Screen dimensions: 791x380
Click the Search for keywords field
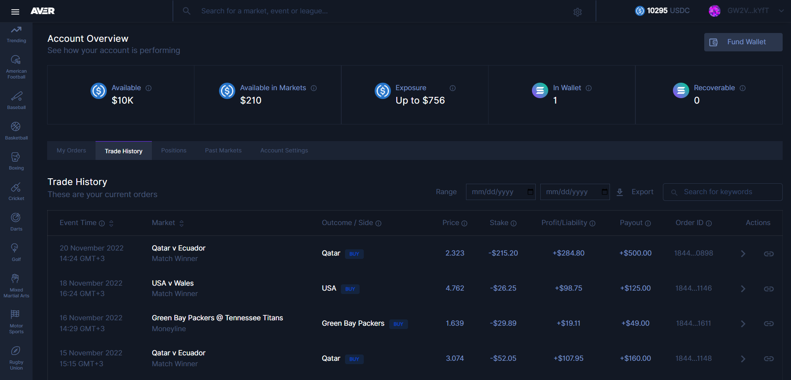(x=726, y=192)
